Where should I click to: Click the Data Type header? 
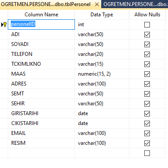tap(102, 15)
